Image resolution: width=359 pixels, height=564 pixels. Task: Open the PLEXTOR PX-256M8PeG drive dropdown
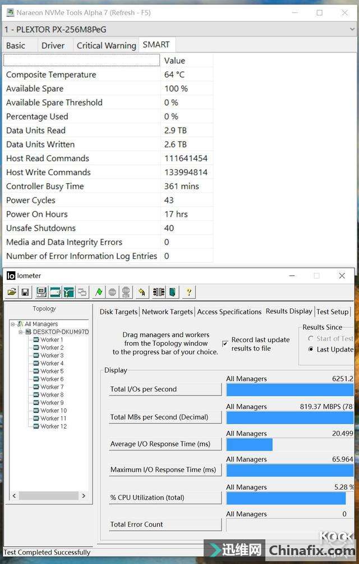179,29
